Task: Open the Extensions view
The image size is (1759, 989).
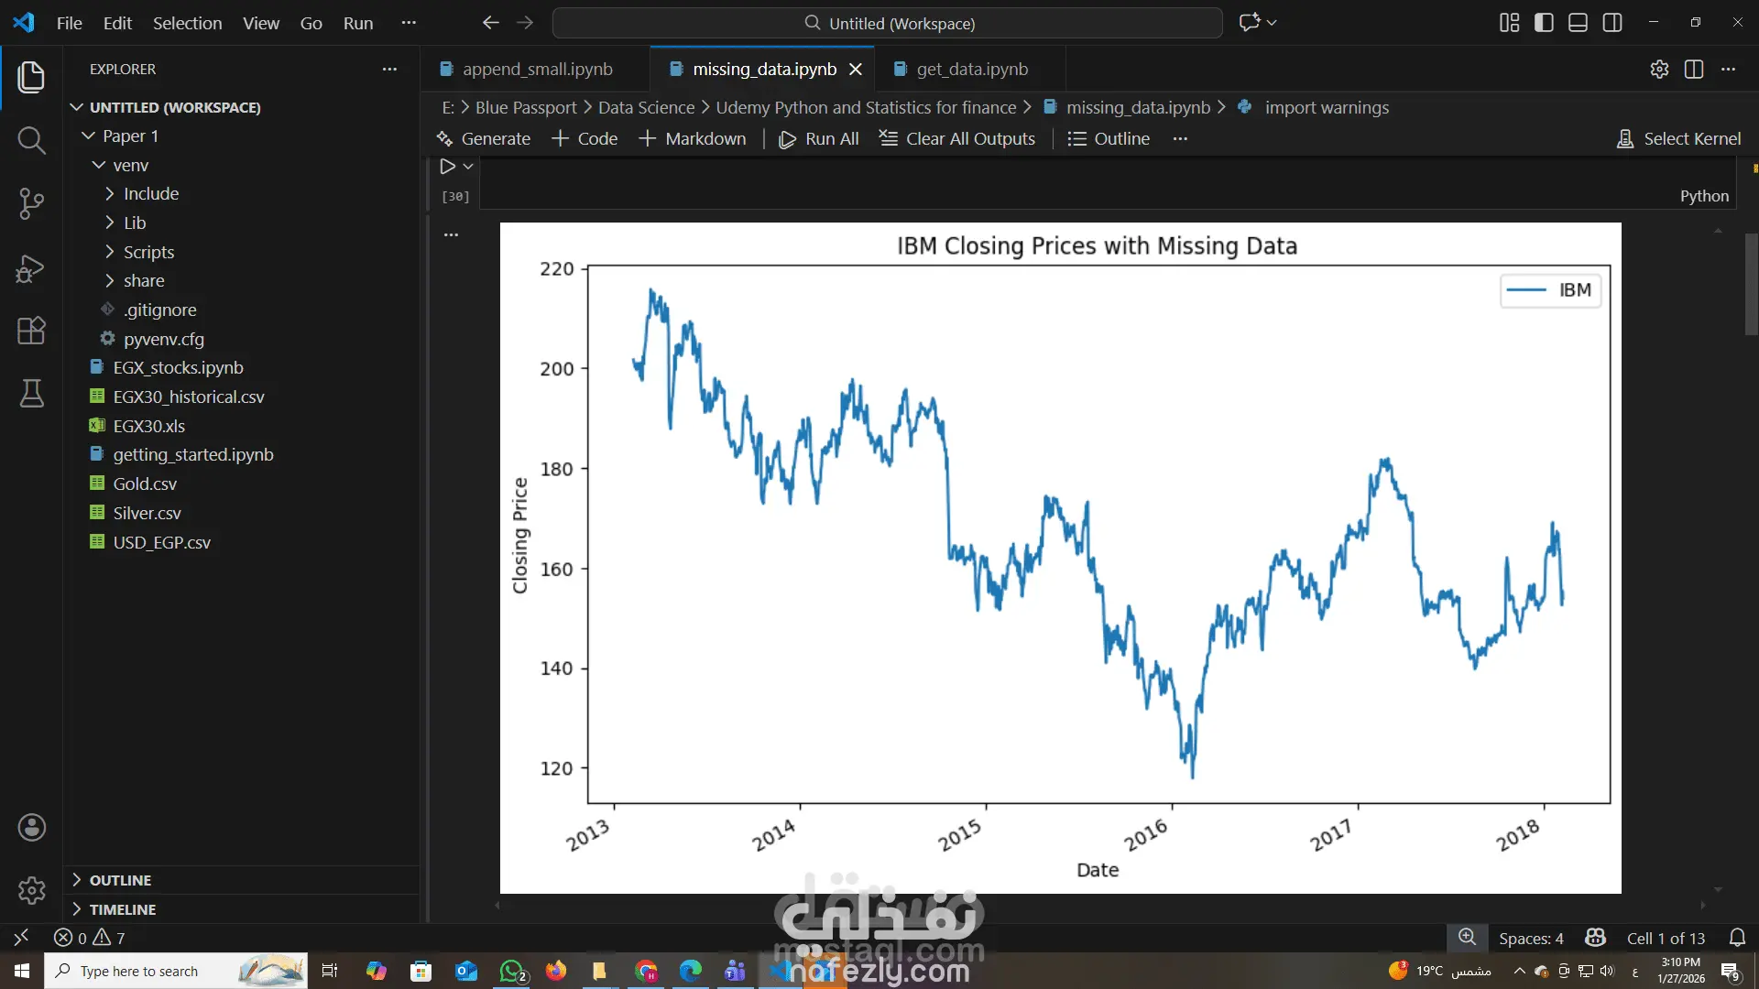Action: tap(31, 331)
